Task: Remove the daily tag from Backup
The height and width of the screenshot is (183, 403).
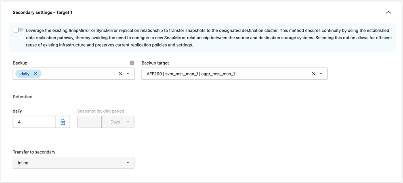Action: point(36,74)
